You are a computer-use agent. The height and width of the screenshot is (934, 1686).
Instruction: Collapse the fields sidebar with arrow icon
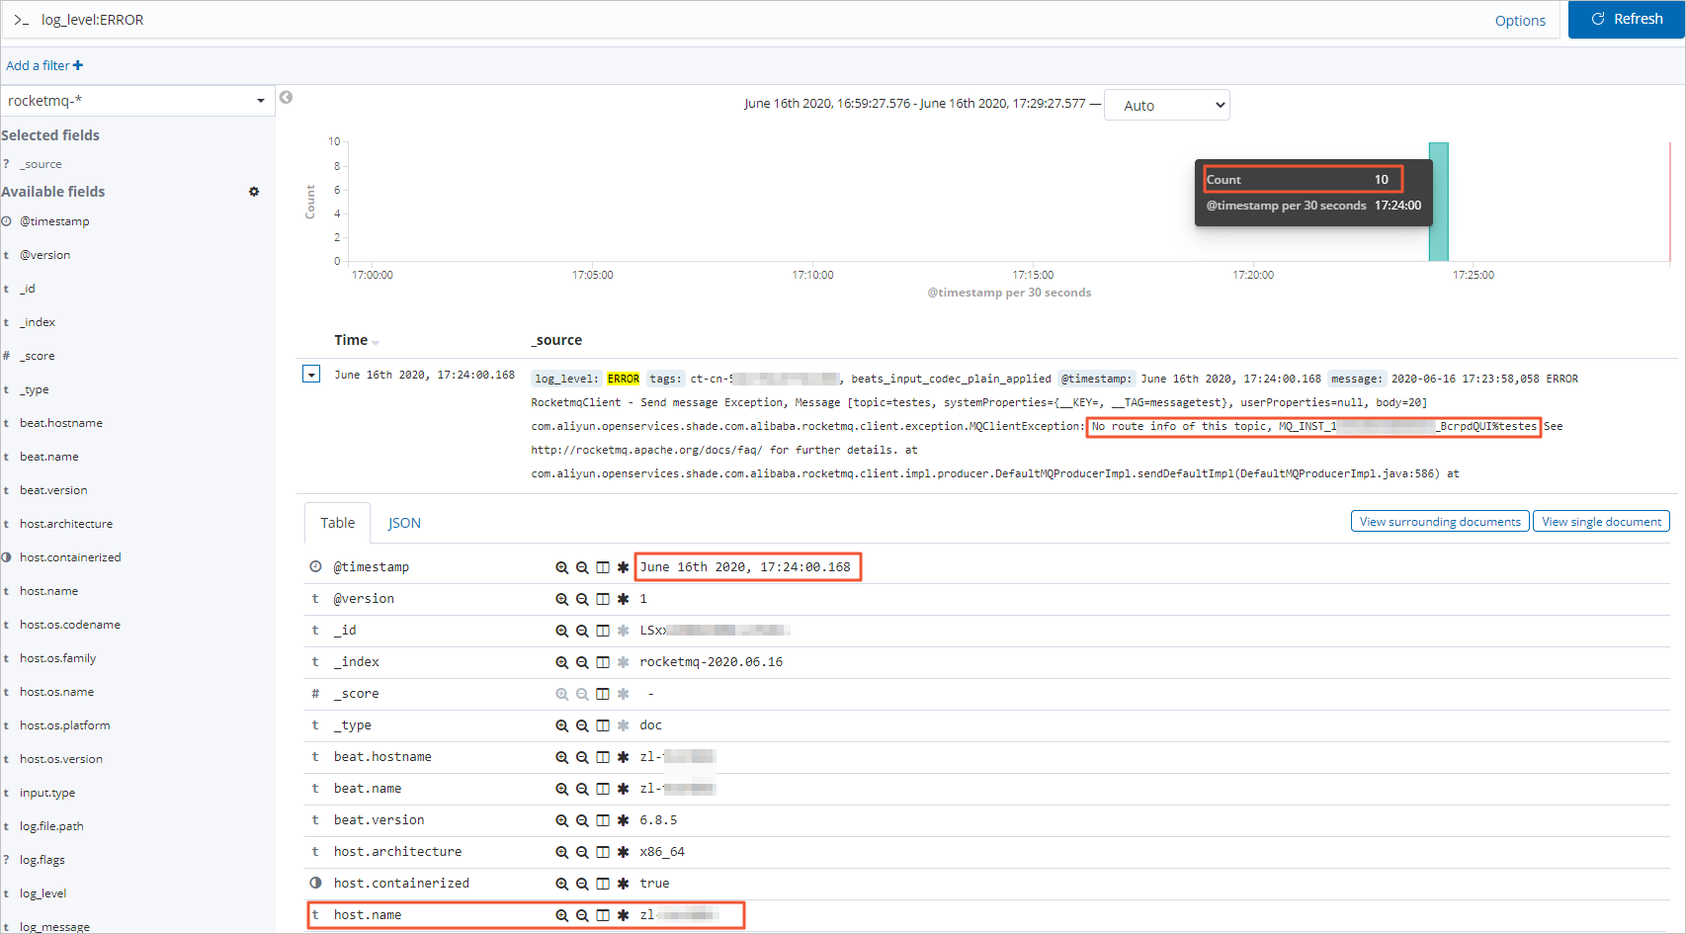(x=286, y=97)
